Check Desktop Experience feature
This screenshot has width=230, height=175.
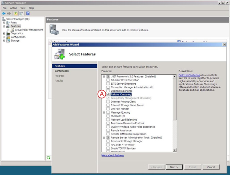coord(108,91)
